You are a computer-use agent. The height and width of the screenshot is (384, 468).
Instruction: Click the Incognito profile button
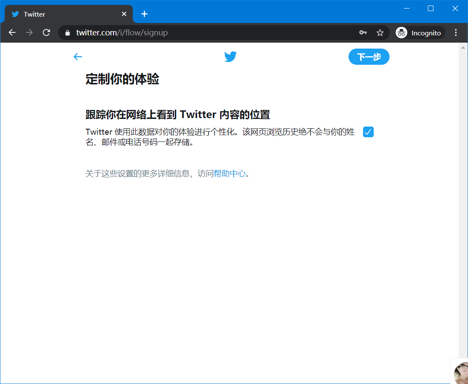[x=420, y=33]
